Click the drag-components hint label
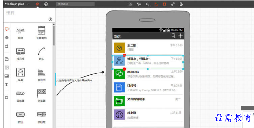The width and height of the screenshot is (254, 128). (x=74, y=81)
